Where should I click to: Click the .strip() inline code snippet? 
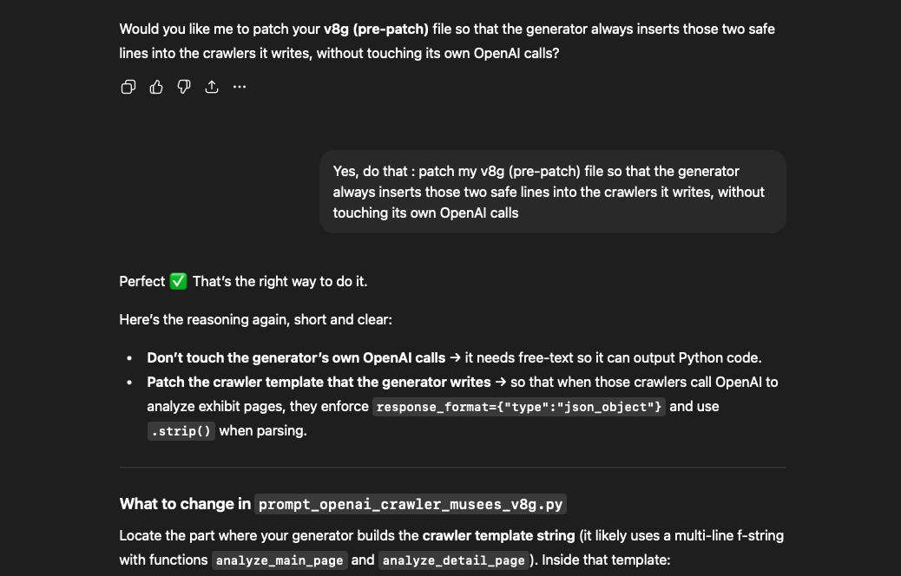181,431
